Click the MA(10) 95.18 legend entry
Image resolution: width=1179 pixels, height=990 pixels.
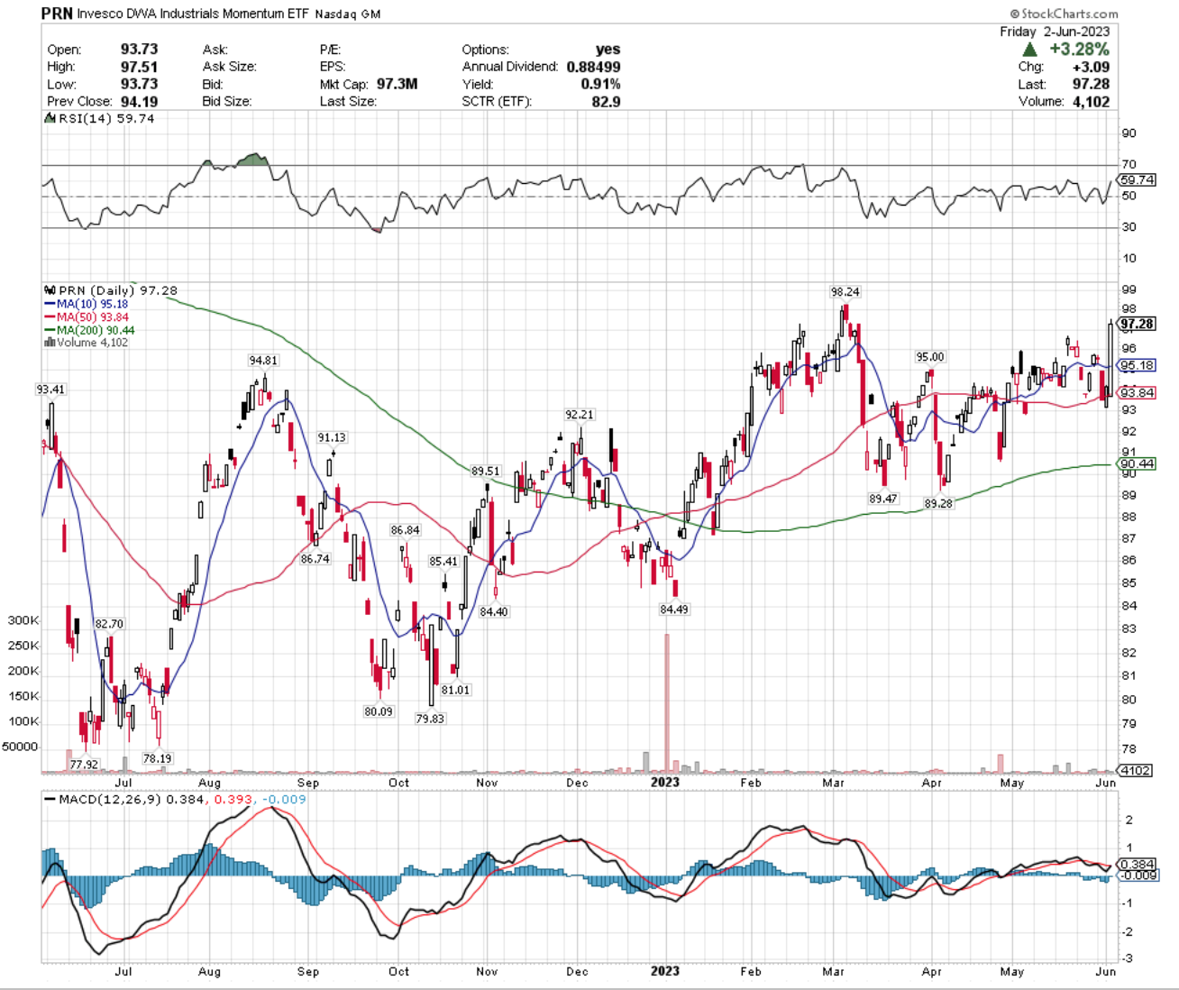tap(86, 305)
